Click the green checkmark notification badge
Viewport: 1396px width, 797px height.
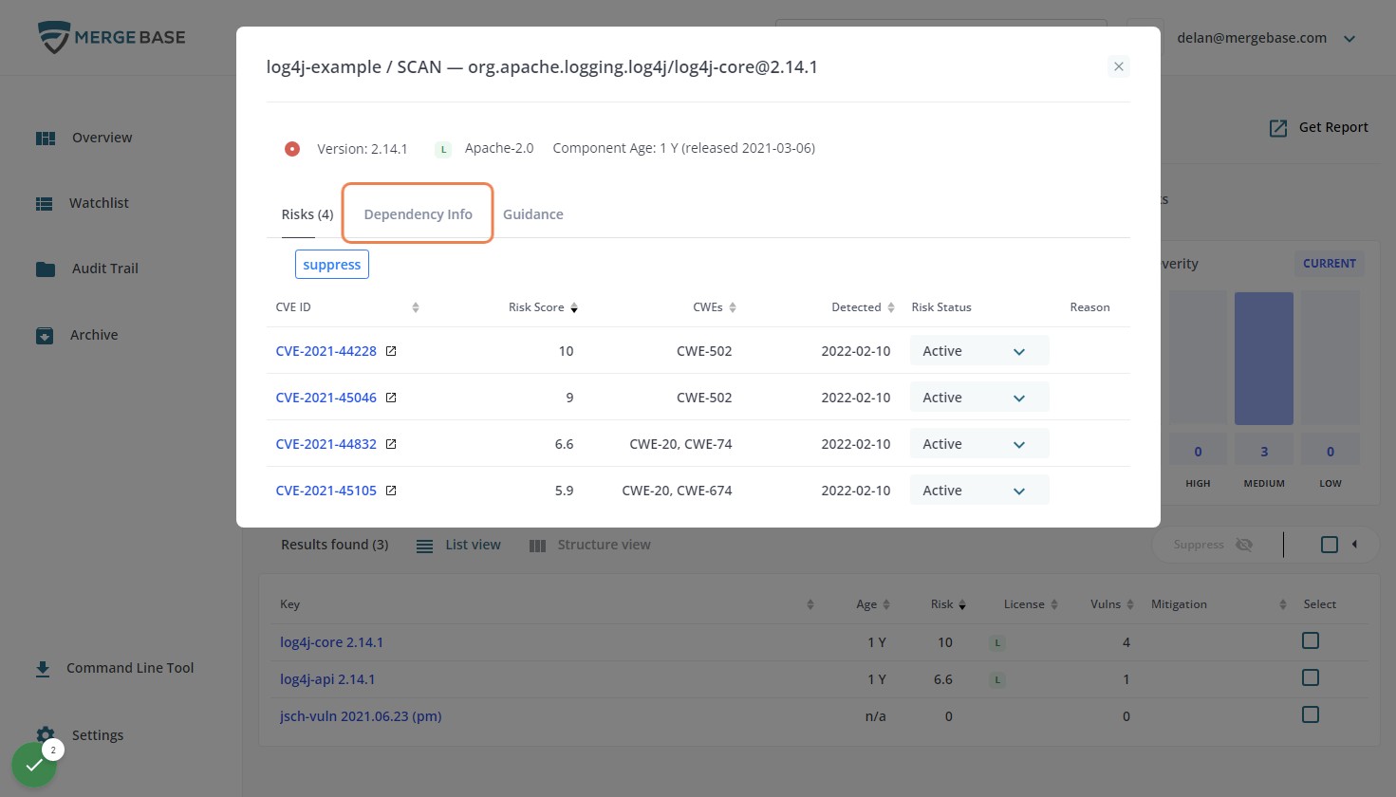(34, 765)
